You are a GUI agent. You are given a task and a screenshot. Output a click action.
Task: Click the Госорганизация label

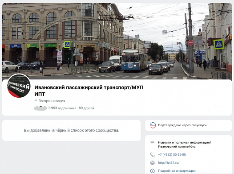[x=52, y=101]
